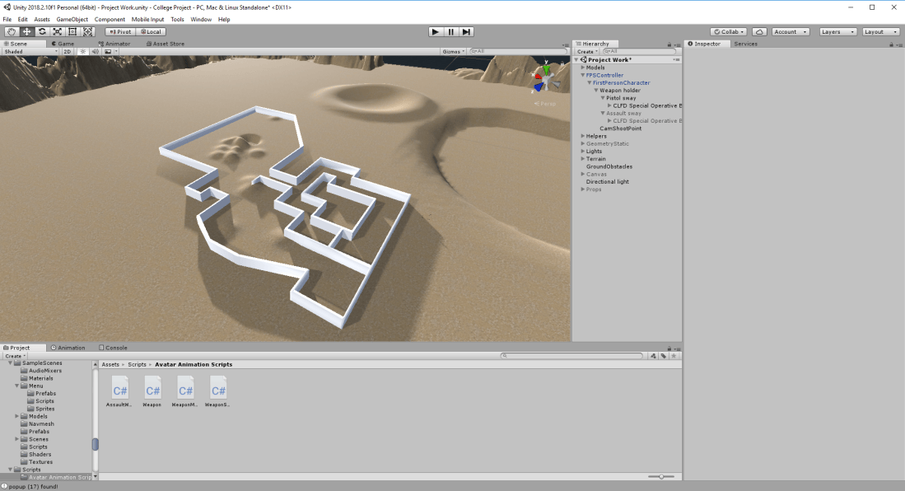The image size is (905, 491).
Task: Expand the Models object in Hierarchy
Action: pyautogui.click(x=583, y=68)
